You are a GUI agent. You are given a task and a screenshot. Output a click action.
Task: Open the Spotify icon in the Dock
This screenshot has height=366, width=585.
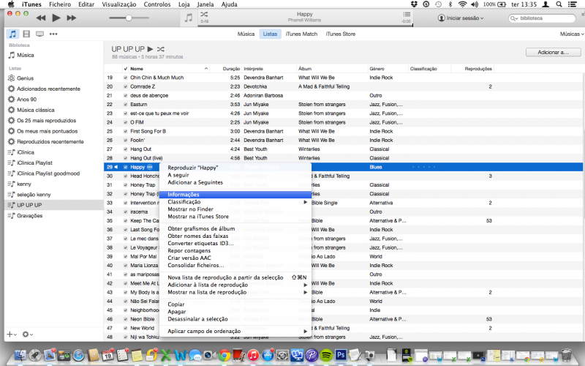pyautogui.click(x=326, y=355)
